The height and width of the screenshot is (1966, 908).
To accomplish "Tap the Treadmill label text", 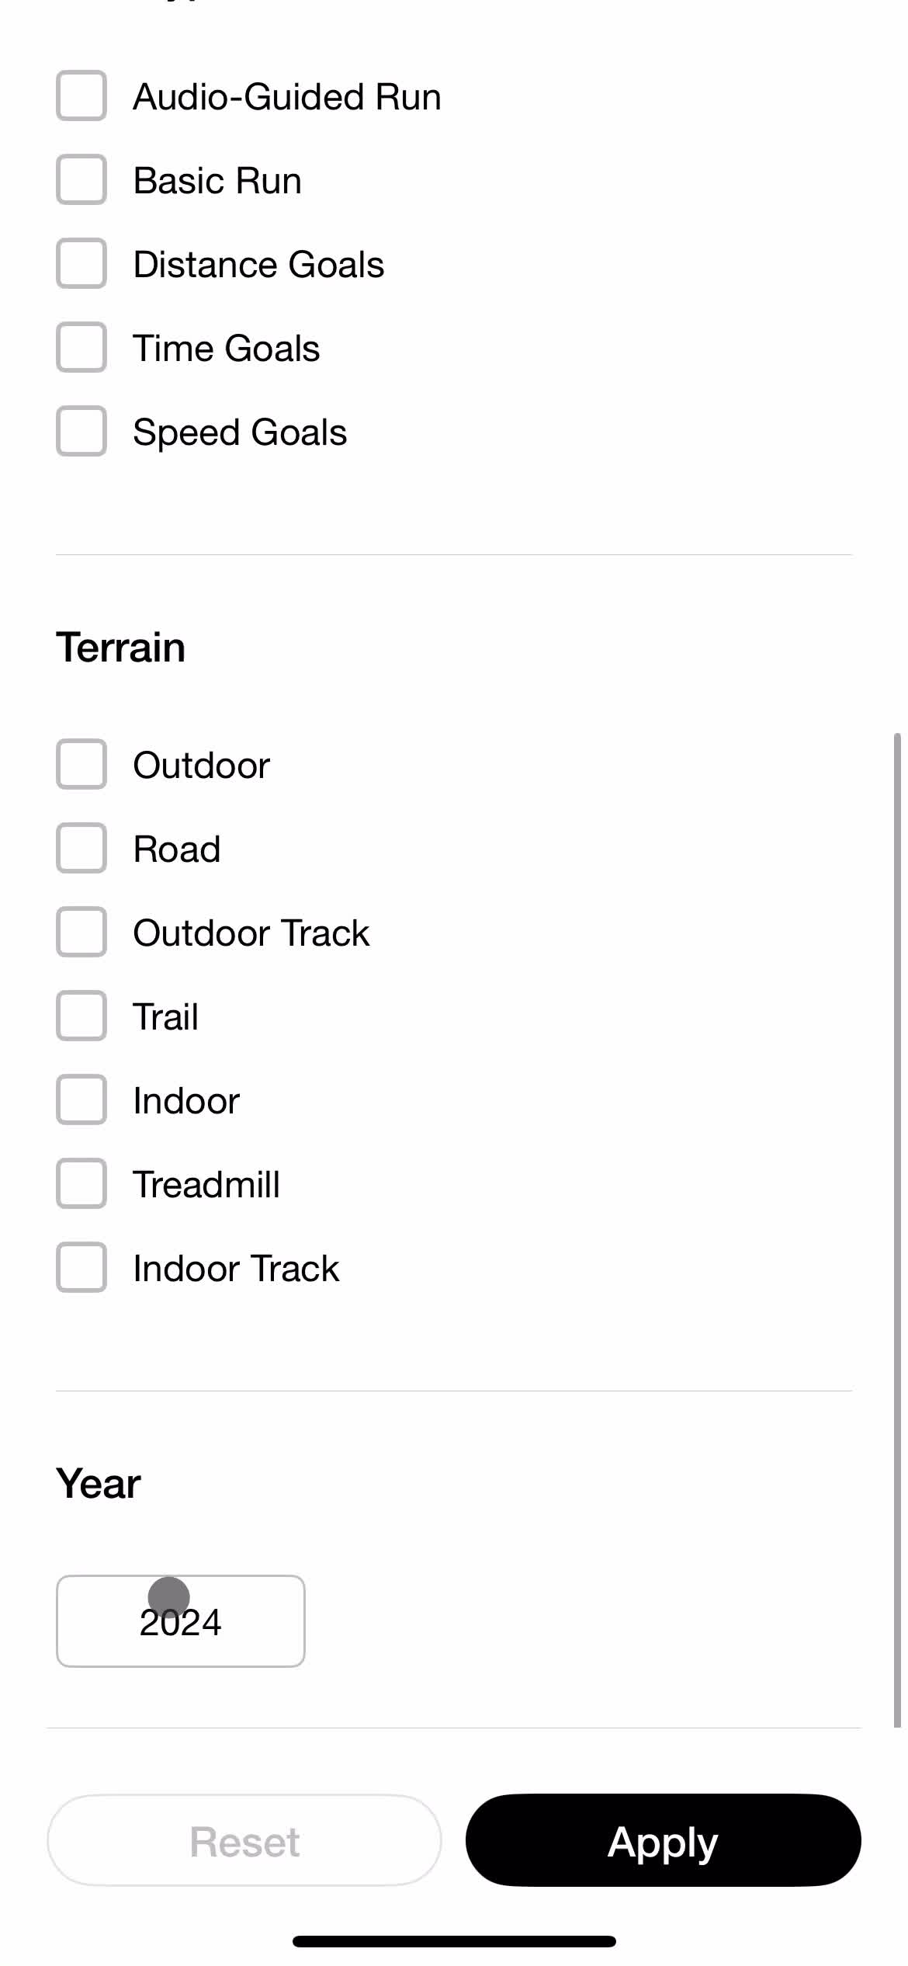I will coord(206,1185).
